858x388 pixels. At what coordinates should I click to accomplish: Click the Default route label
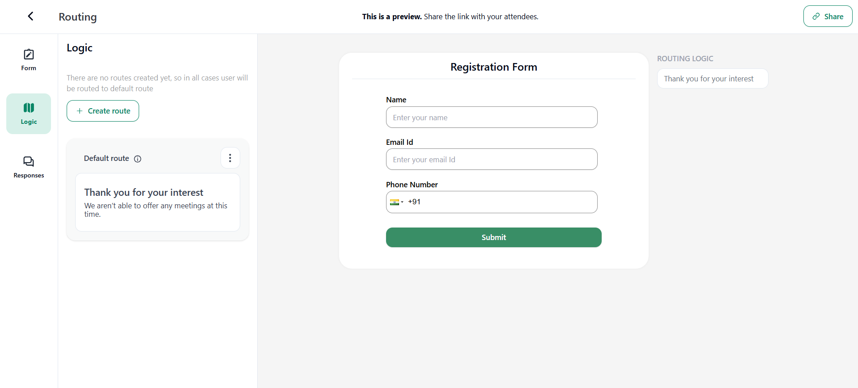pos(106,158)
